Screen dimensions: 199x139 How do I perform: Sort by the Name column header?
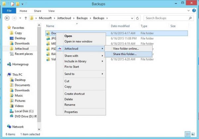50,26
